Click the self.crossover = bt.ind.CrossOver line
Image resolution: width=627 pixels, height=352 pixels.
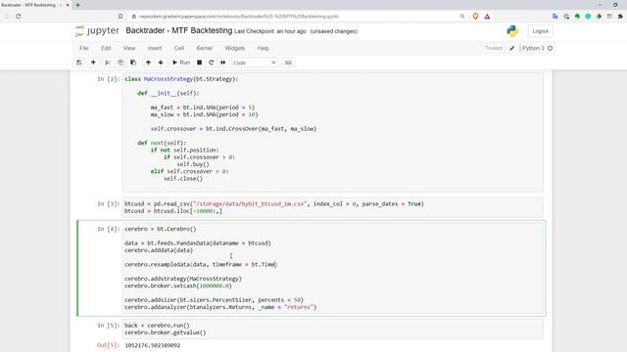233,129
